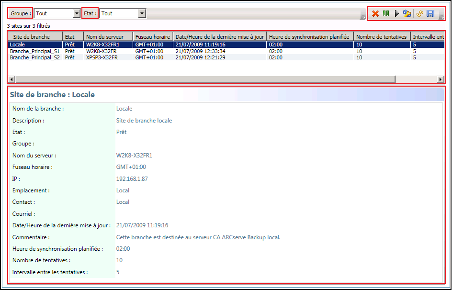The image size is (452, 290).
Task: Click the horizontal scrollbar right arrow
Action: click(x=441, y=79)
